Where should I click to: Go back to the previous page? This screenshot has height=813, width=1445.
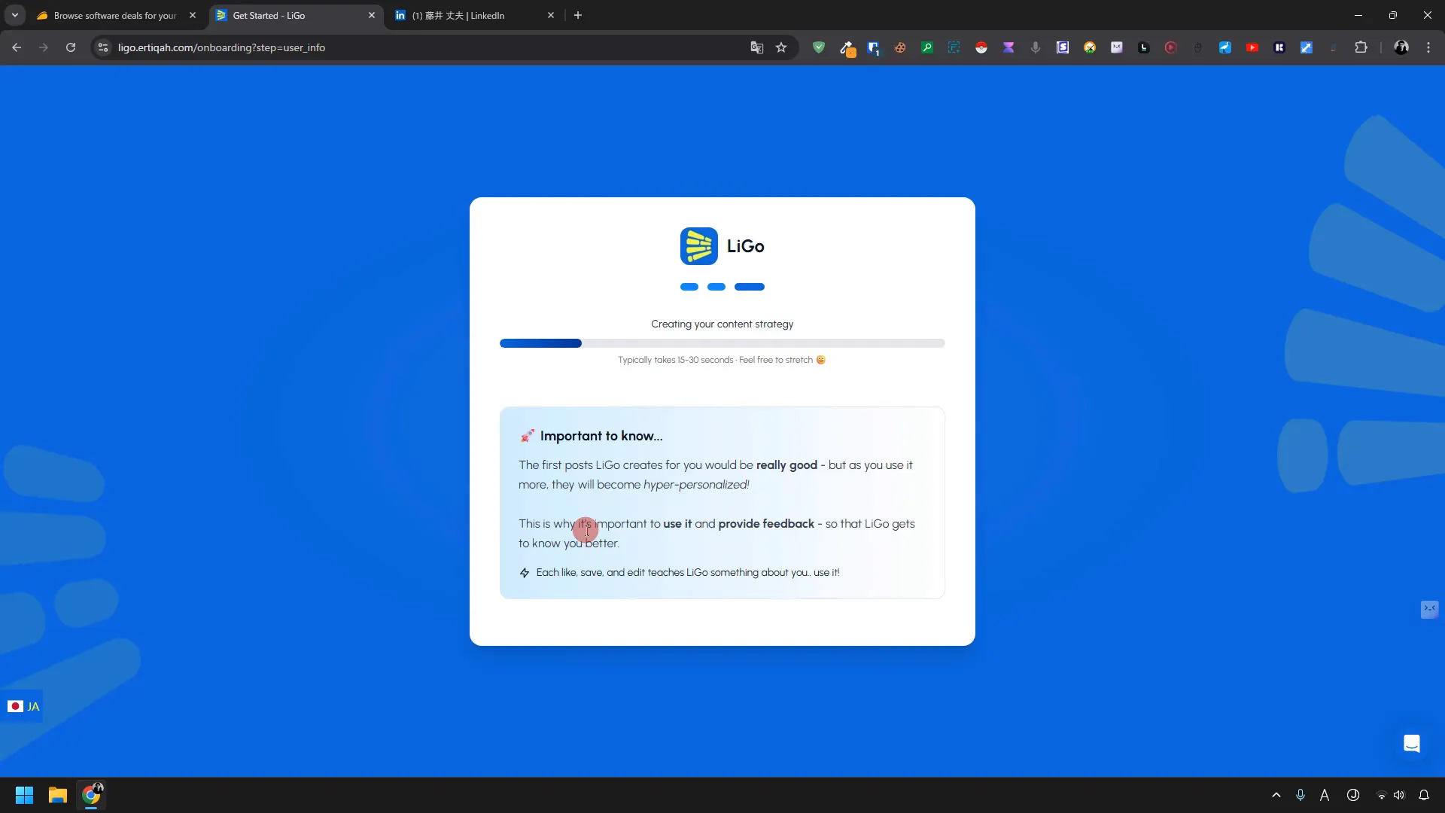[17, 47]
